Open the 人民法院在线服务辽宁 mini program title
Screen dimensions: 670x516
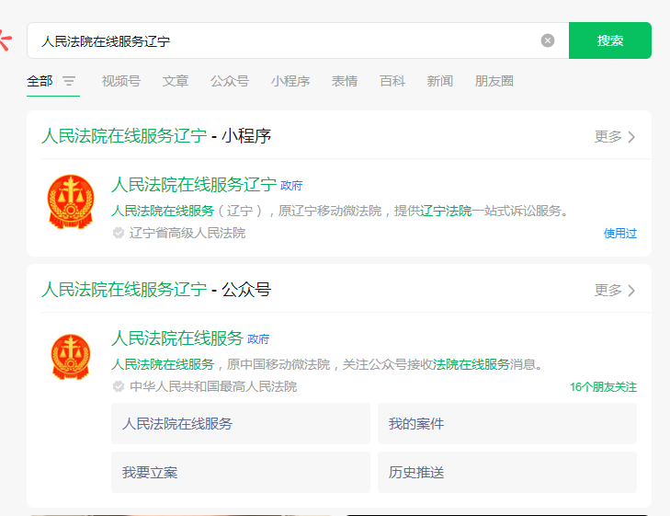click(194, 185)
